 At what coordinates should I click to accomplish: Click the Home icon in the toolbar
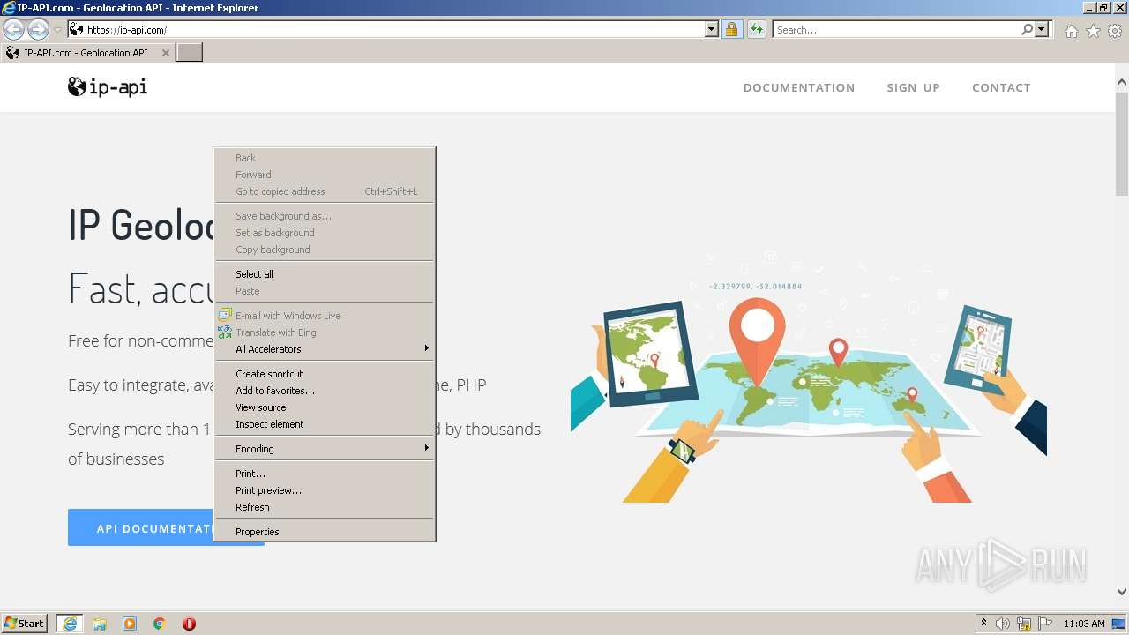tap(1071, 31)
